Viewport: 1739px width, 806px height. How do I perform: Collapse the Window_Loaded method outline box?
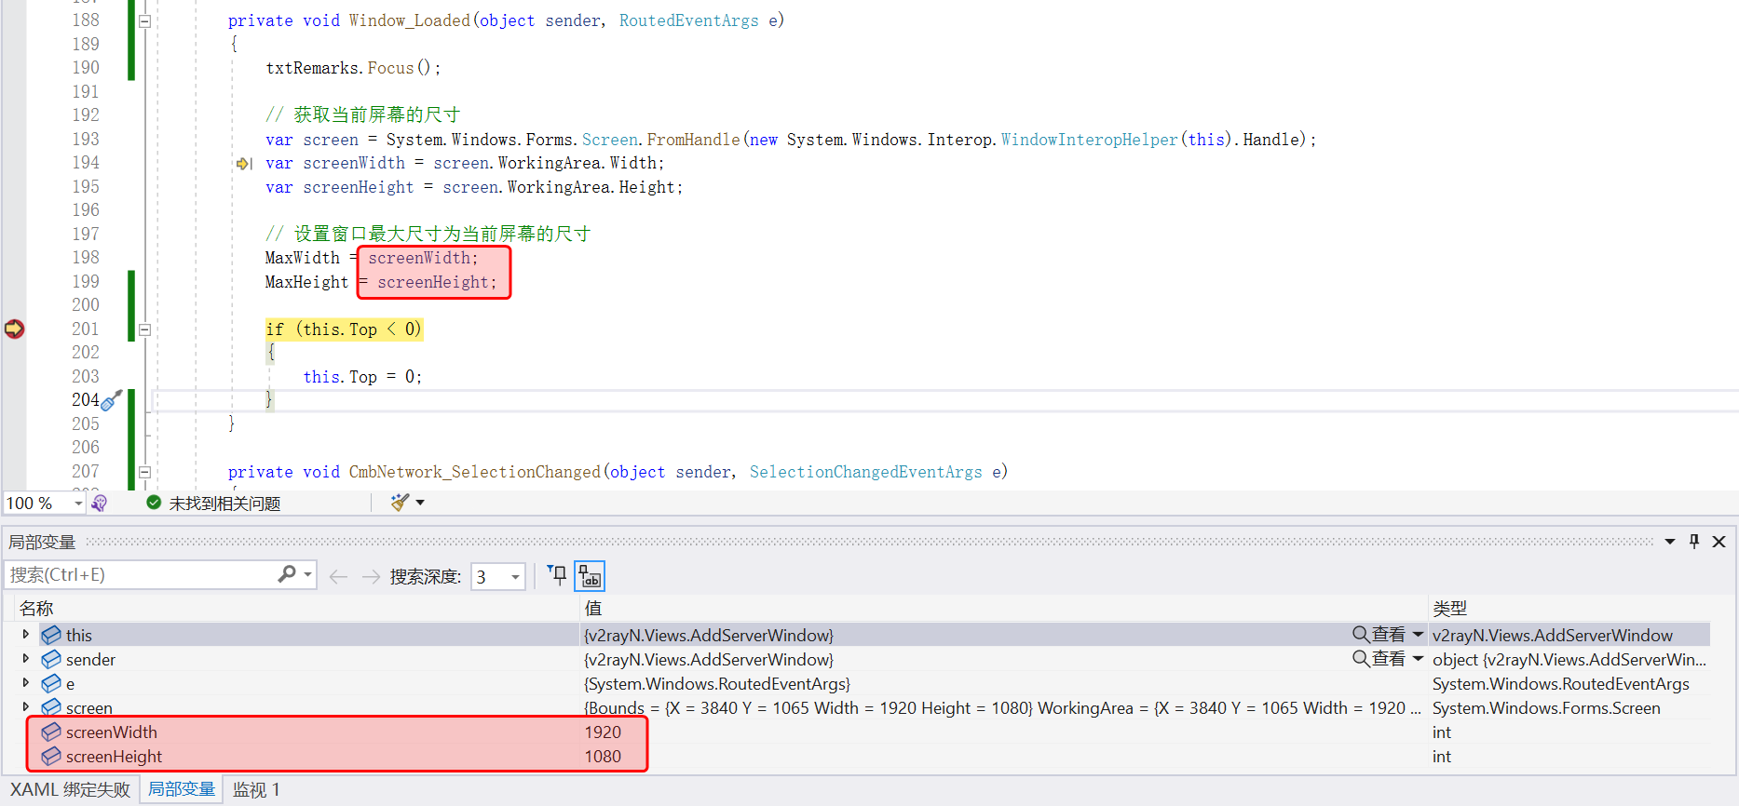[144, 20]
